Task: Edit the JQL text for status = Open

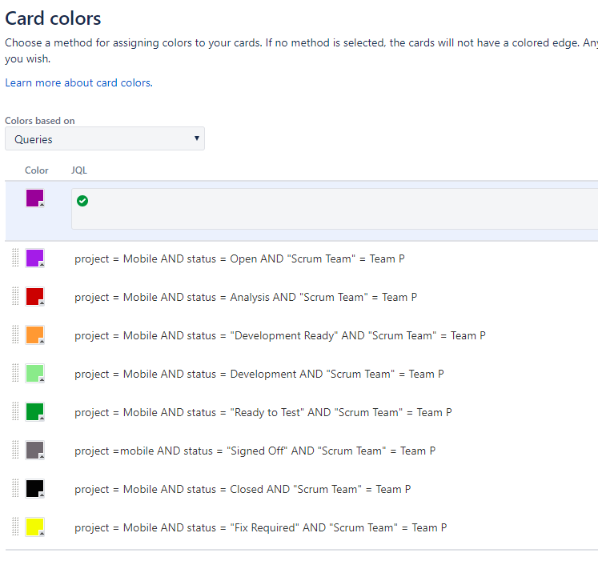Action: (x=239, y=258)
